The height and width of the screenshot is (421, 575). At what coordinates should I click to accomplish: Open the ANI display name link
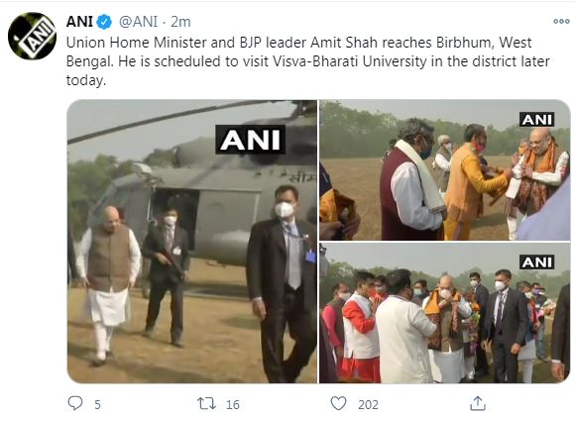(x=79, y=22)
